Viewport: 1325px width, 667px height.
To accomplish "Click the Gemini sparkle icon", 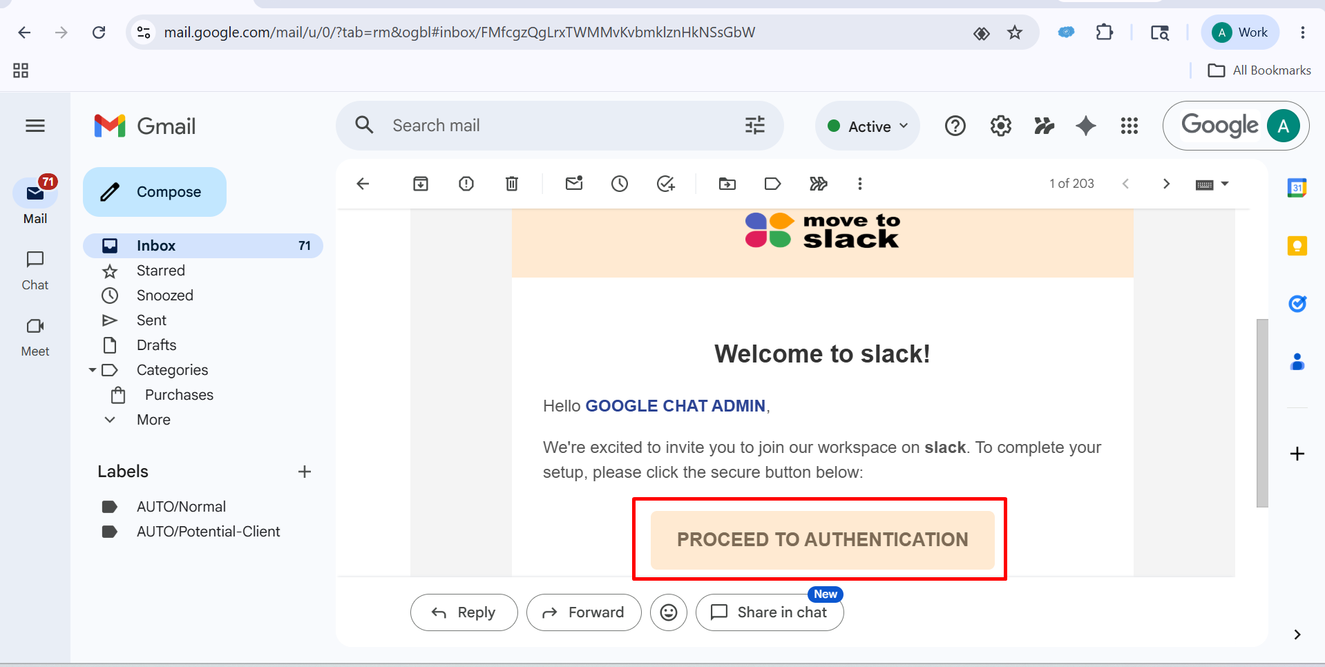I will [x=1086, y=126].
